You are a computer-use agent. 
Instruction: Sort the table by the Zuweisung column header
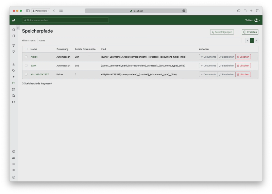(62, 49)
